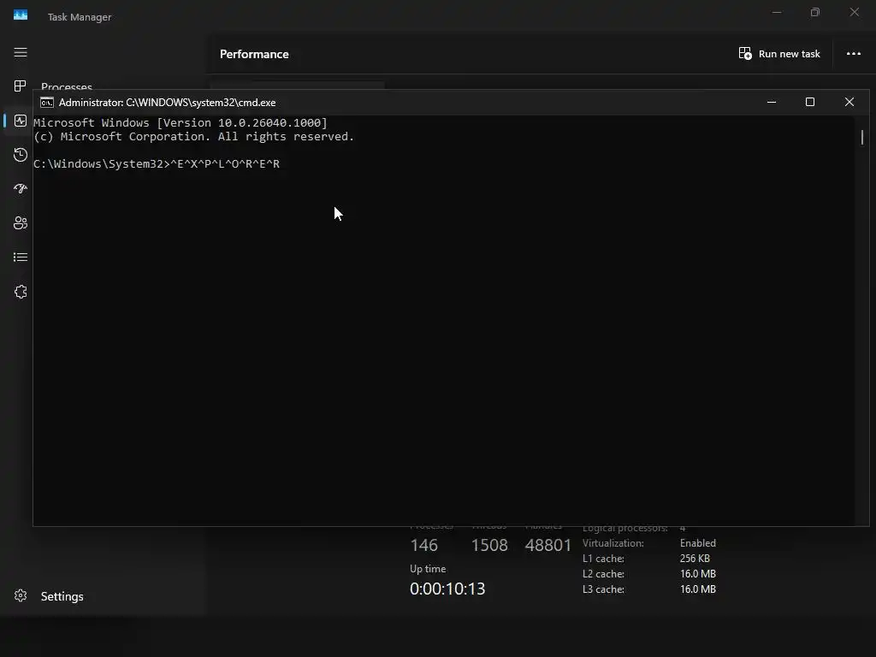The width and height of the screenshot is (876, 657).
Task: Click the handles count 48801
Action: (x=548, y=545)
